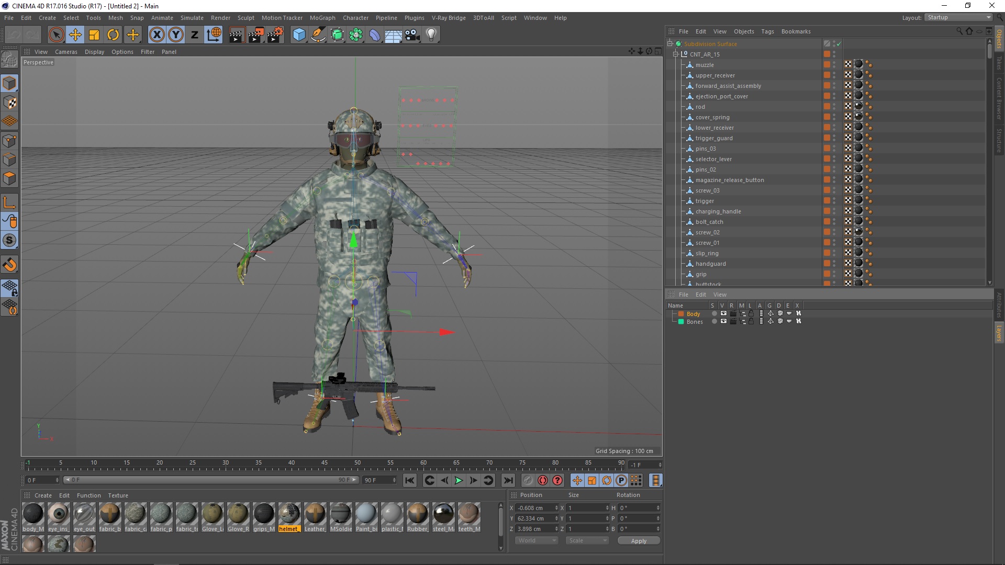The image size is (1005, 565).
Task: Open the Content Browser side tab
Action: tap(999, 98)
